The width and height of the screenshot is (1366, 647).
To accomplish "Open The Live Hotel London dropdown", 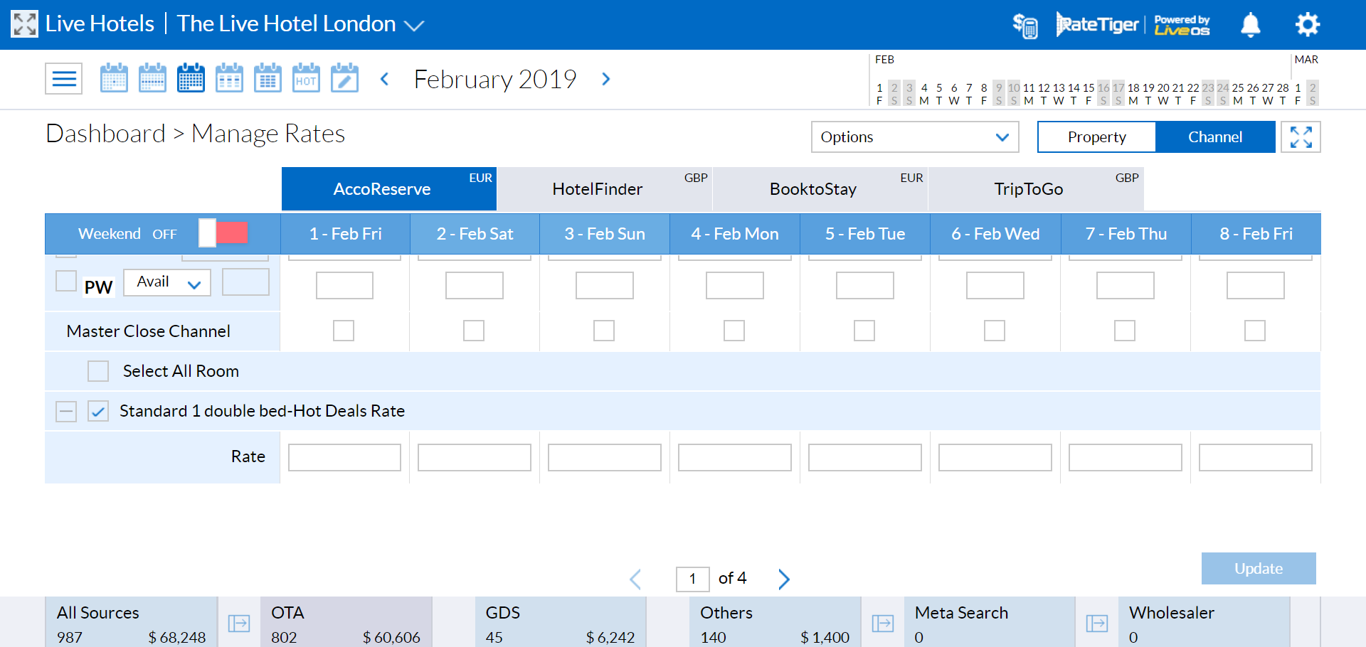I will [300, 24].
